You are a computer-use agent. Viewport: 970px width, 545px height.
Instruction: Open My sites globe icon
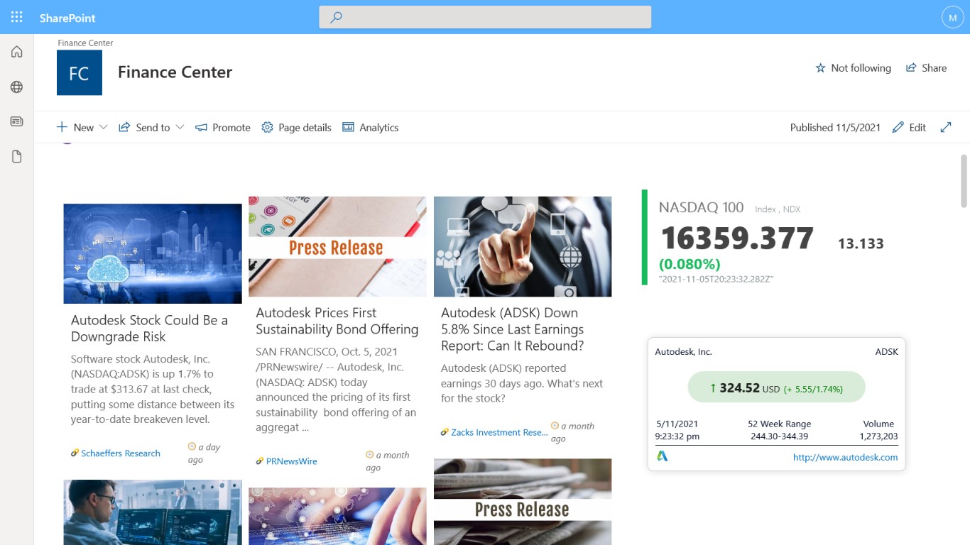tap(17, 87)
